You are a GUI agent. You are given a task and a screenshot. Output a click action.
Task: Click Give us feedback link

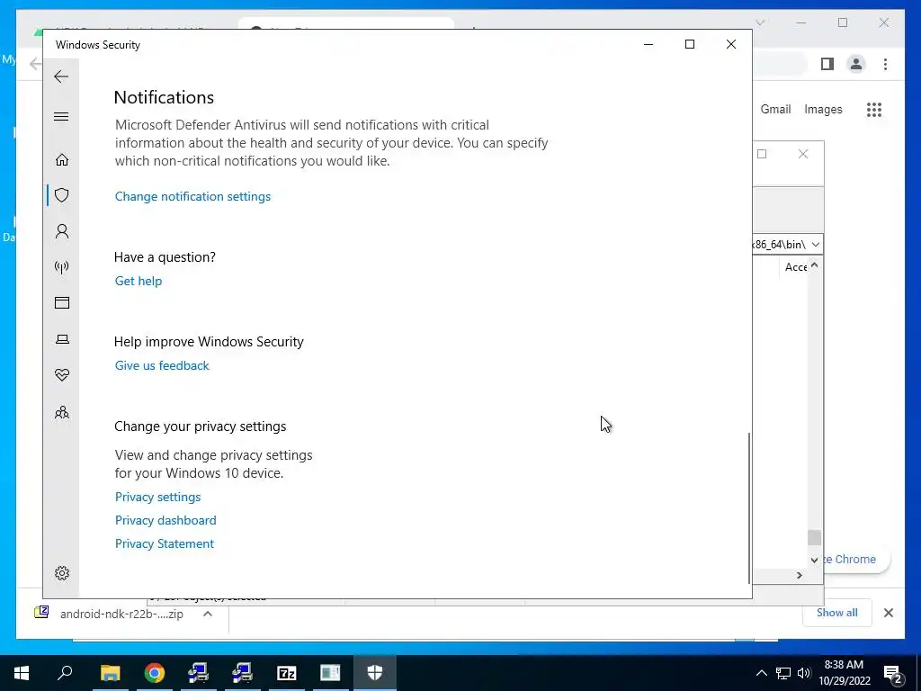tap(162, 365)
